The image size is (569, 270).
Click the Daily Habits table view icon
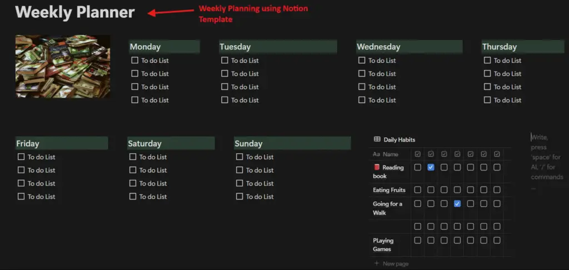377,139
